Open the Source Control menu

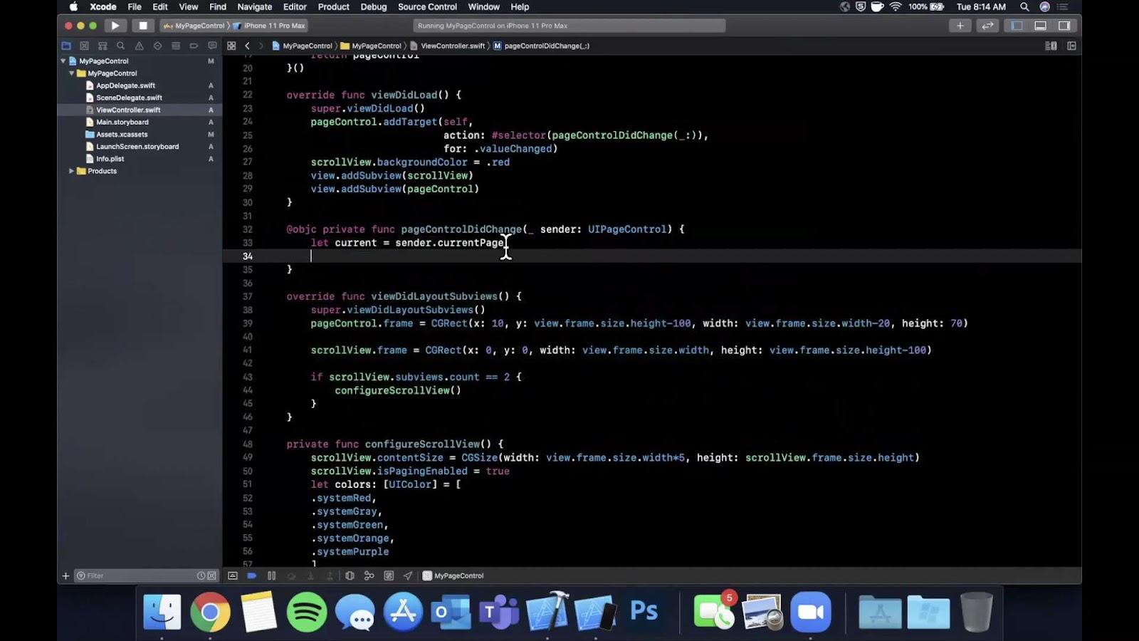pos(427,6)
